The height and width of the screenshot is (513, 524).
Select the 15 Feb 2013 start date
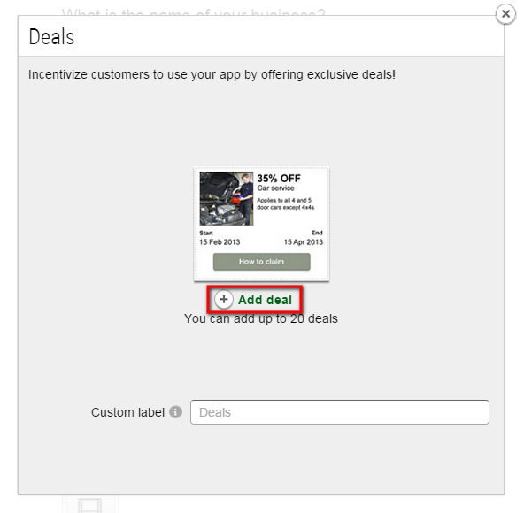tap(220, 242)
